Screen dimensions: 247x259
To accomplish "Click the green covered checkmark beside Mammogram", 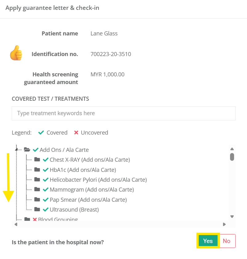I will (x=46, y=189).
